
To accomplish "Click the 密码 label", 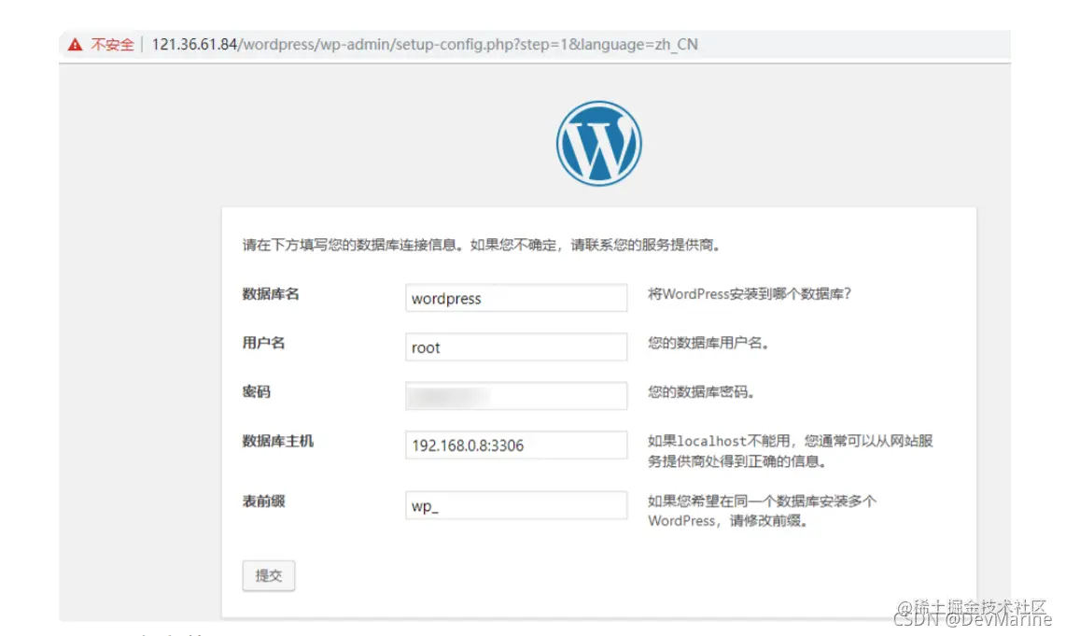I will coord(257,392).
